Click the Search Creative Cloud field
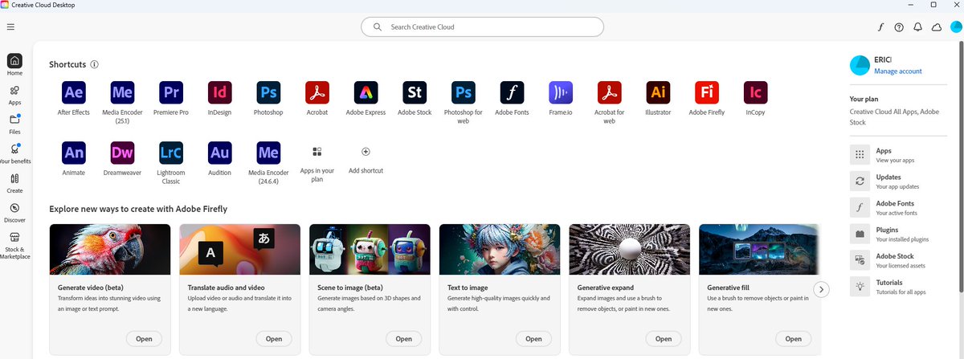964x359 pixels. [x=482, y=27]
